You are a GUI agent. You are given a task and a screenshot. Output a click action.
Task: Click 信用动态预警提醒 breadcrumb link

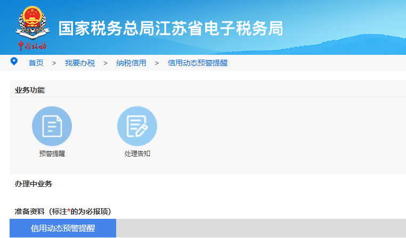198,63
